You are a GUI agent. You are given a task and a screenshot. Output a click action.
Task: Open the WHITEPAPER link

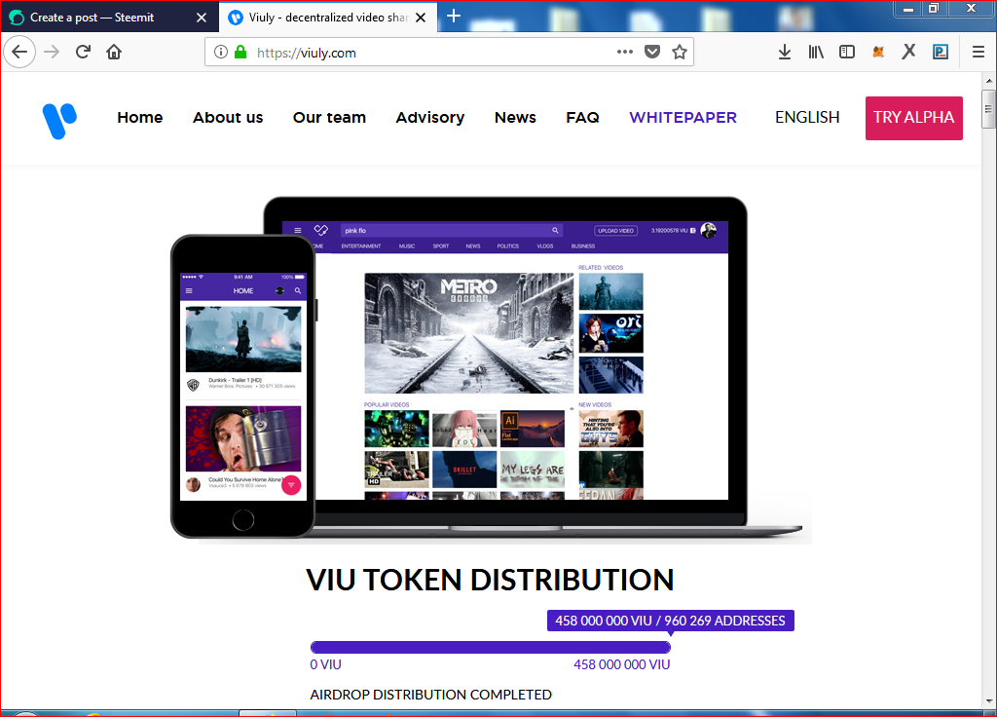[x=683, y=118]
